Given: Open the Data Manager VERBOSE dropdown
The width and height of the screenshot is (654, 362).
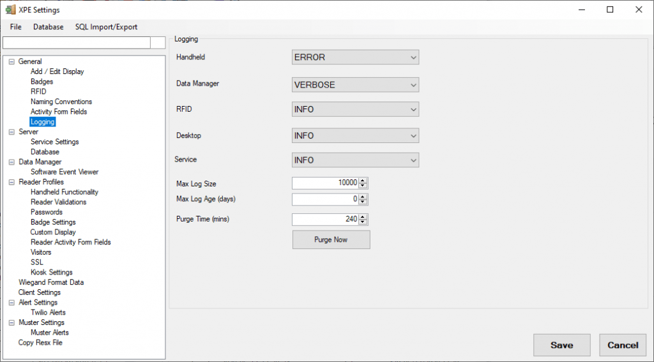Looking at the screenshot, I should (x=355, y=85).
